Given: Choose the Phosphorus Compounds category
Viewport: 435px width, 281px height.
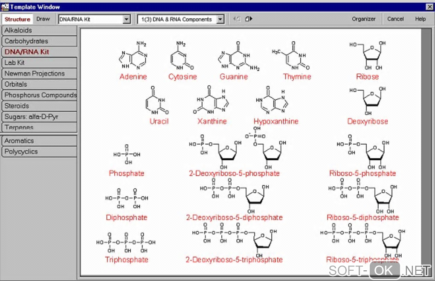Looking at the screenshot, I should coord(39,95).
